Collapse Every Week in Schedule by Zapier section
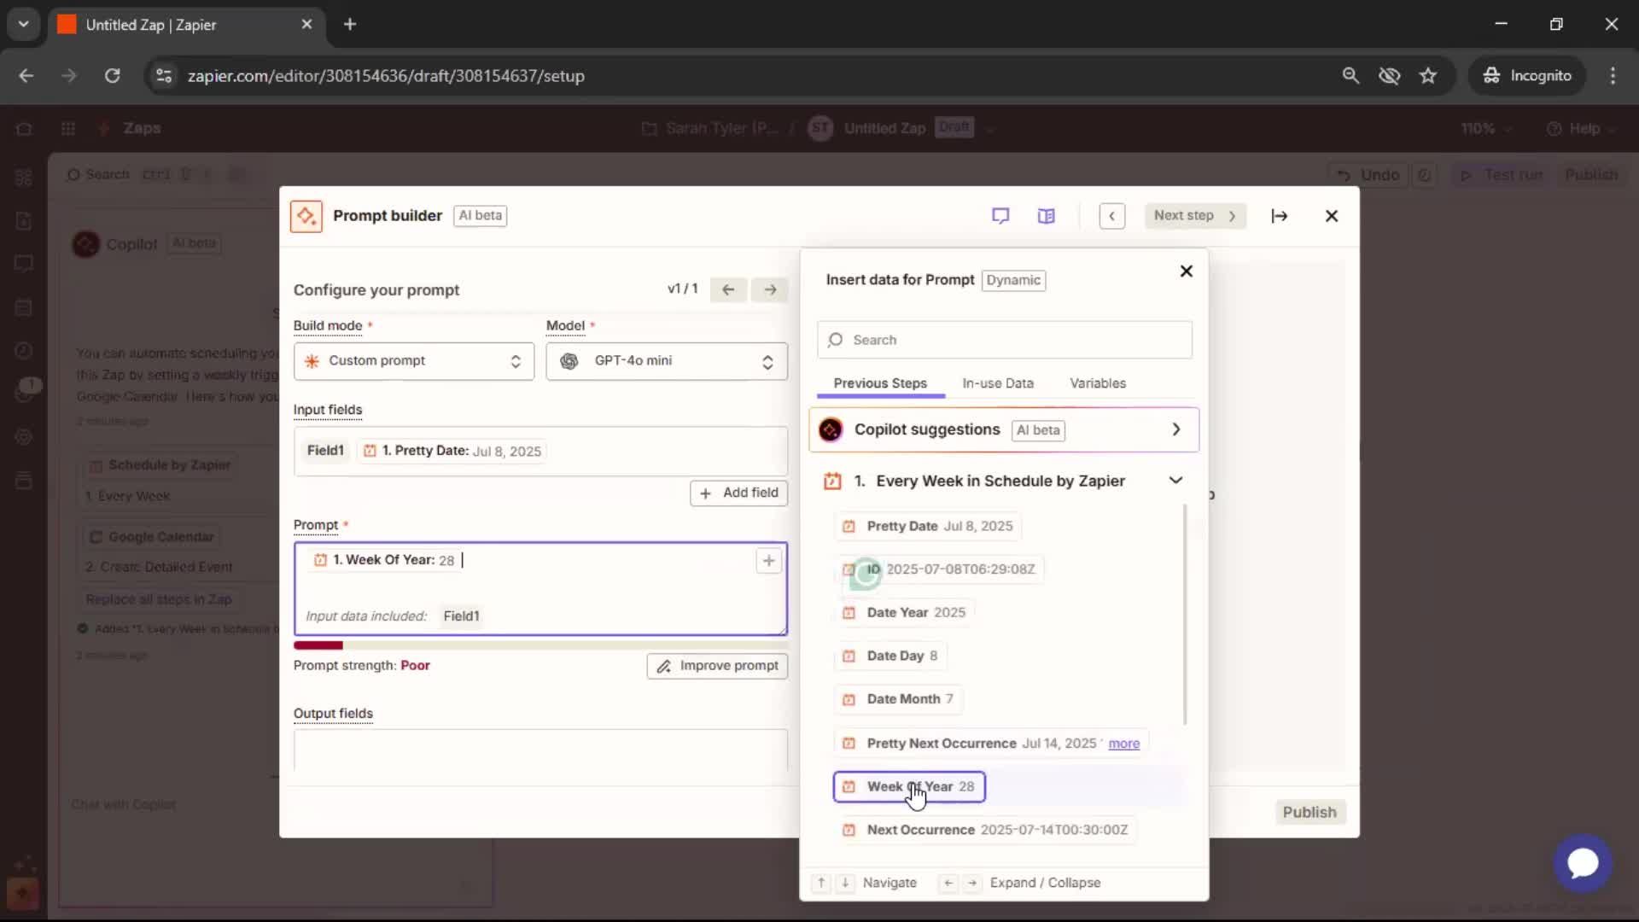This screenshot has height=922, width=1639. tap(1175, 481)
